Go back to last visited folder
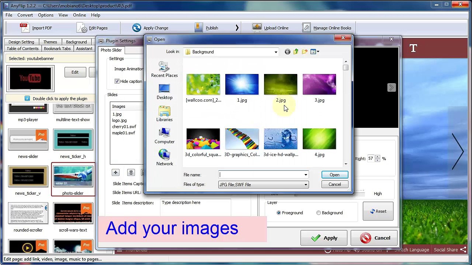Image resolution: width=472 pixels, height=265 pixels. pyautogui.click(x=287, y=52)
